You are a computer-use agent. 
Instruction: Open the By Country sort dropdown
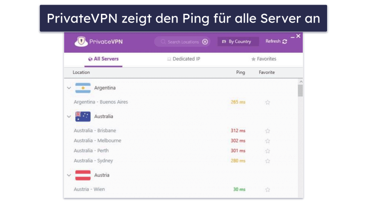pyautogui.click(x=238, y=41)
